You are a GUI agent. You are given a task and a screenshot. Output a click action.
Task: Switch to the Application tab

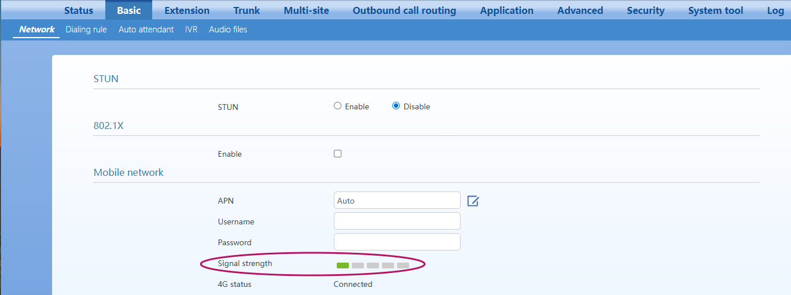[506, 10]
